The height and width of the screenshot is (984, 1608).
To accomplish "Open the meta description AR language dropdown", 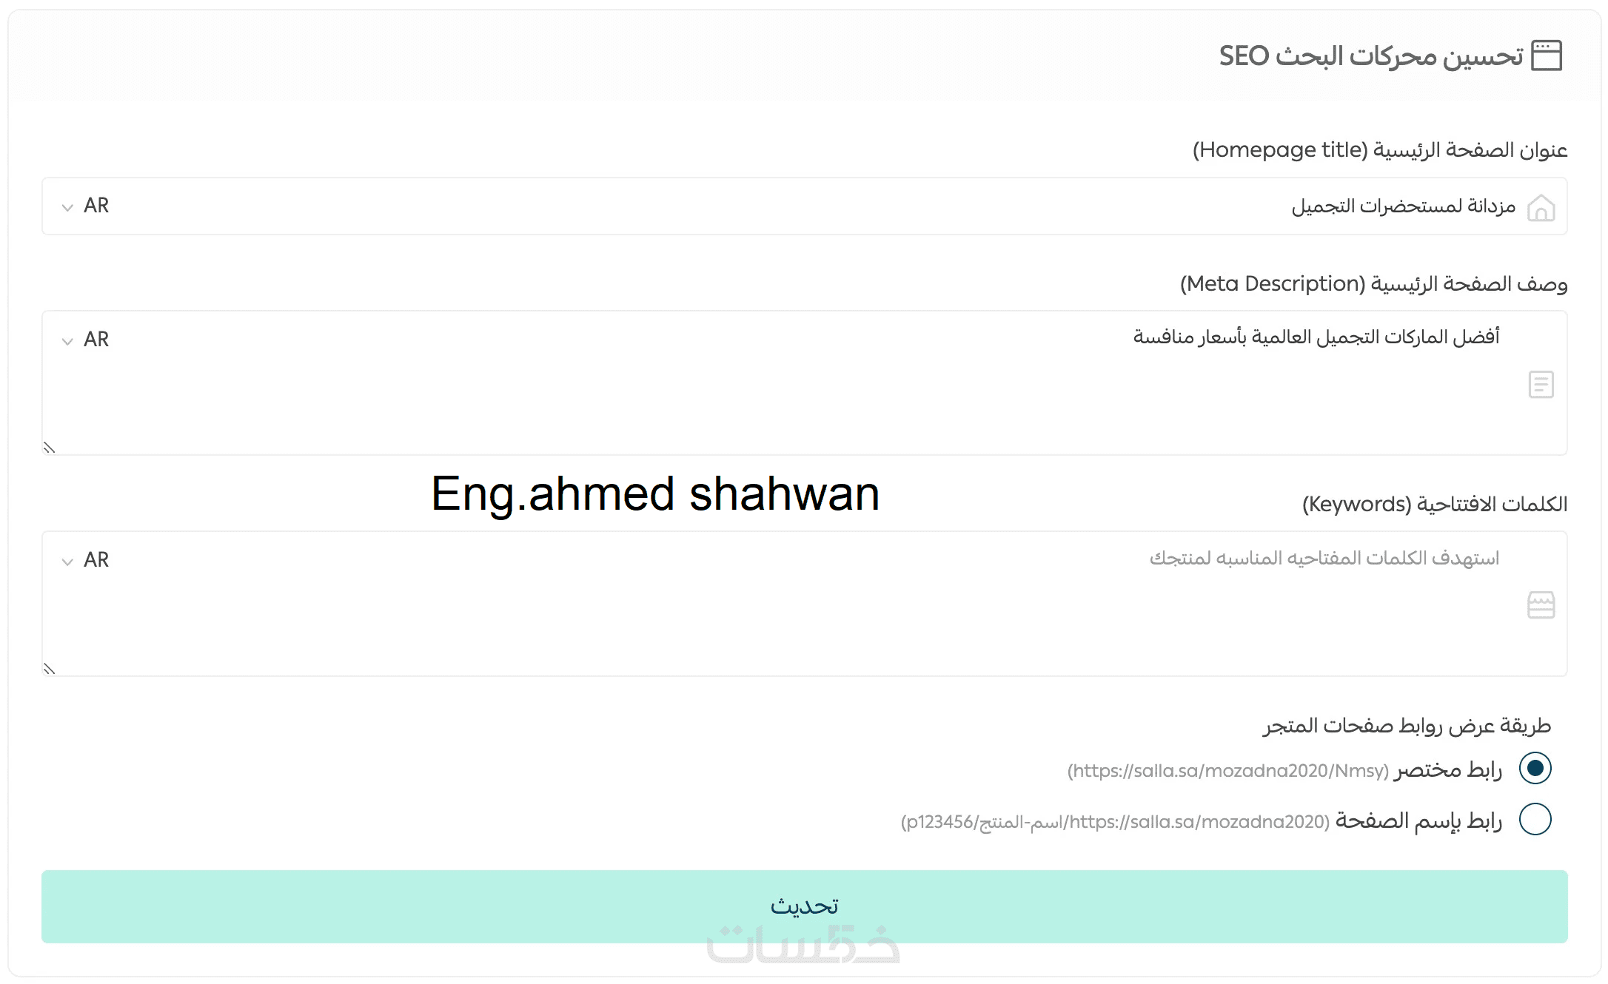I will [x=86, y=340].
